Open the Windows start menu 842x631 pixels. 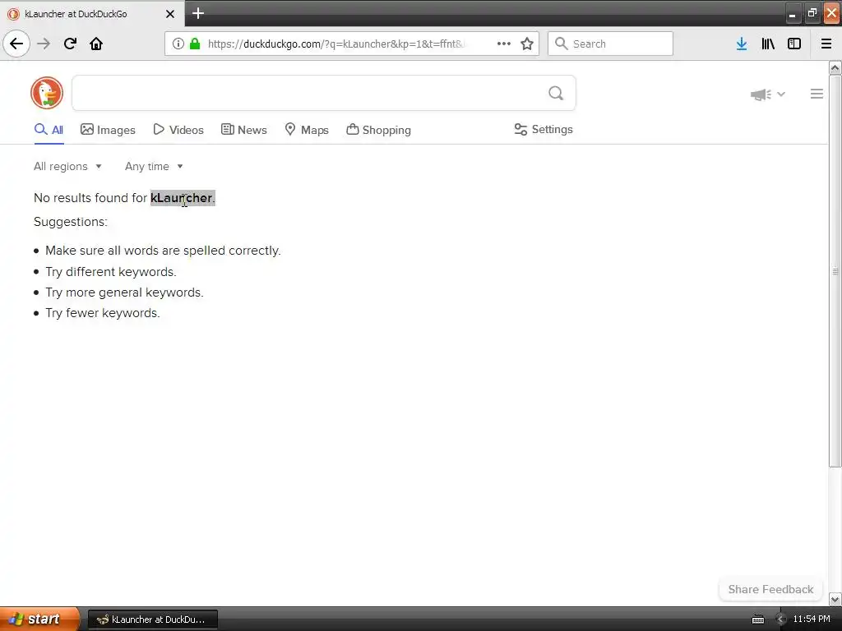39,619
